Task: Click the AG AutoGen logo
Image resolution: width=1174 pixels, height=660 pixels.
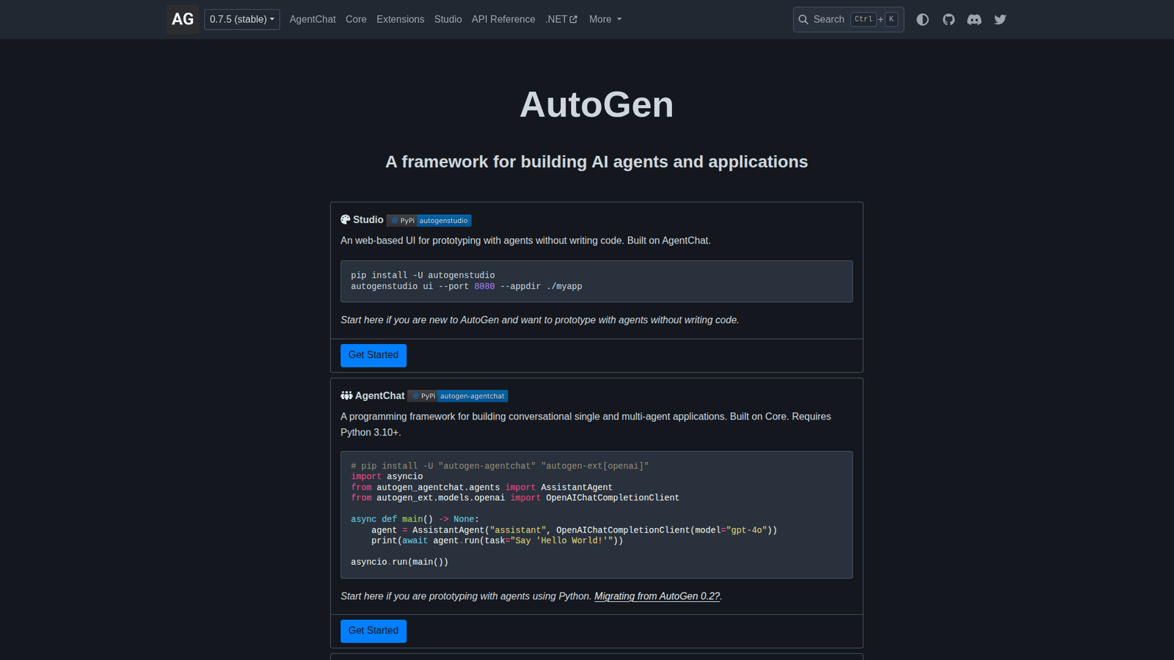Action: pyautogui.click(x=183, y=20)
